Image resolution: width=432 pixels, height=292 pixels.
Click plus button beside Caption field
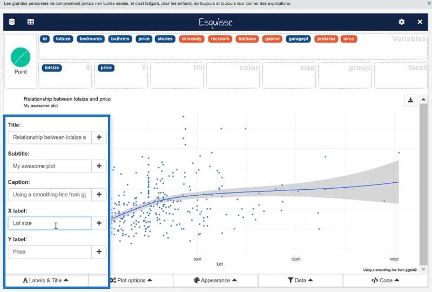99,195
